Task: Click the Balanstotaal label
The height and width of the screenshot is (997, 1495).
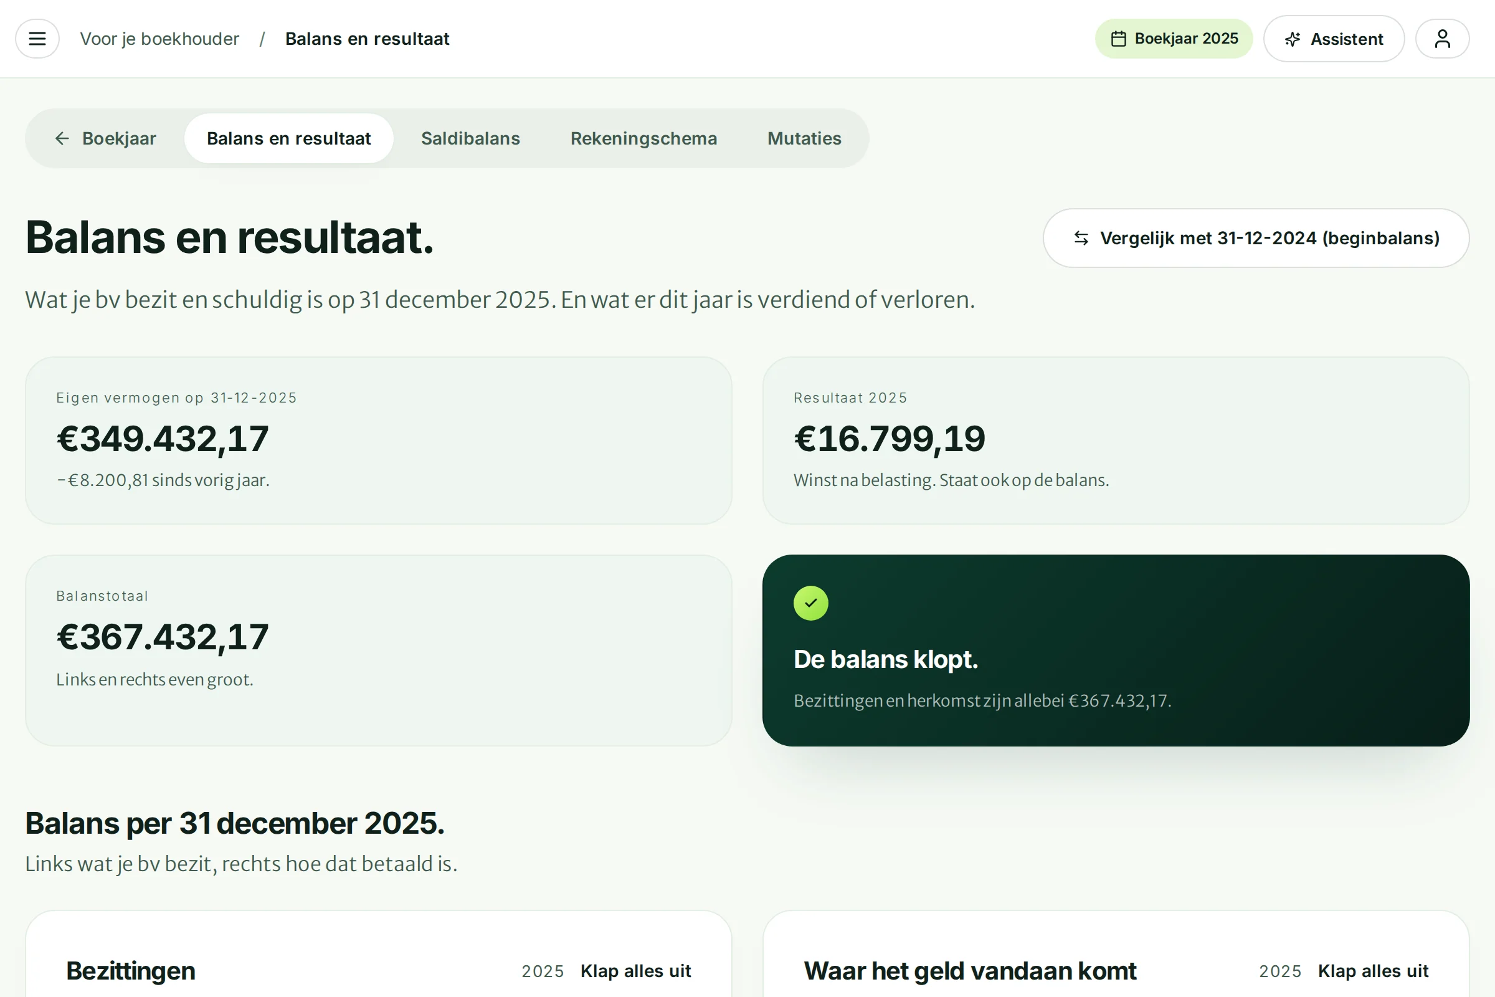Action: pos(102,596)
